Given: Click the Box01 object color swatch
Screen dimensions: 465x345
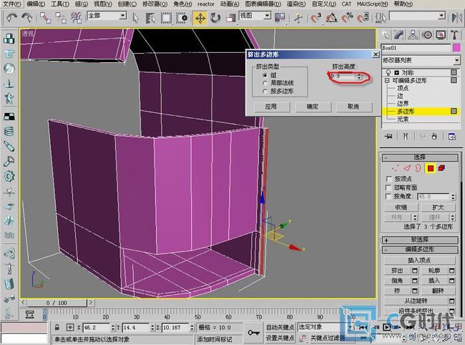Looking at the screenshot, I should 456,48.
